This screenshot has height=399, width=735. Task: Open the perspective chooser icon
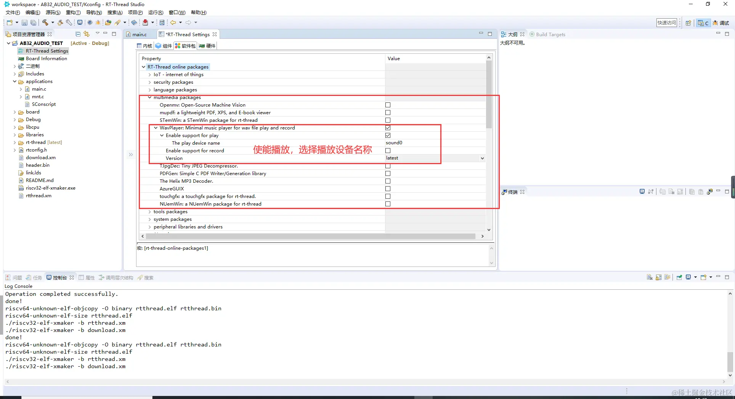pos(688,23)
